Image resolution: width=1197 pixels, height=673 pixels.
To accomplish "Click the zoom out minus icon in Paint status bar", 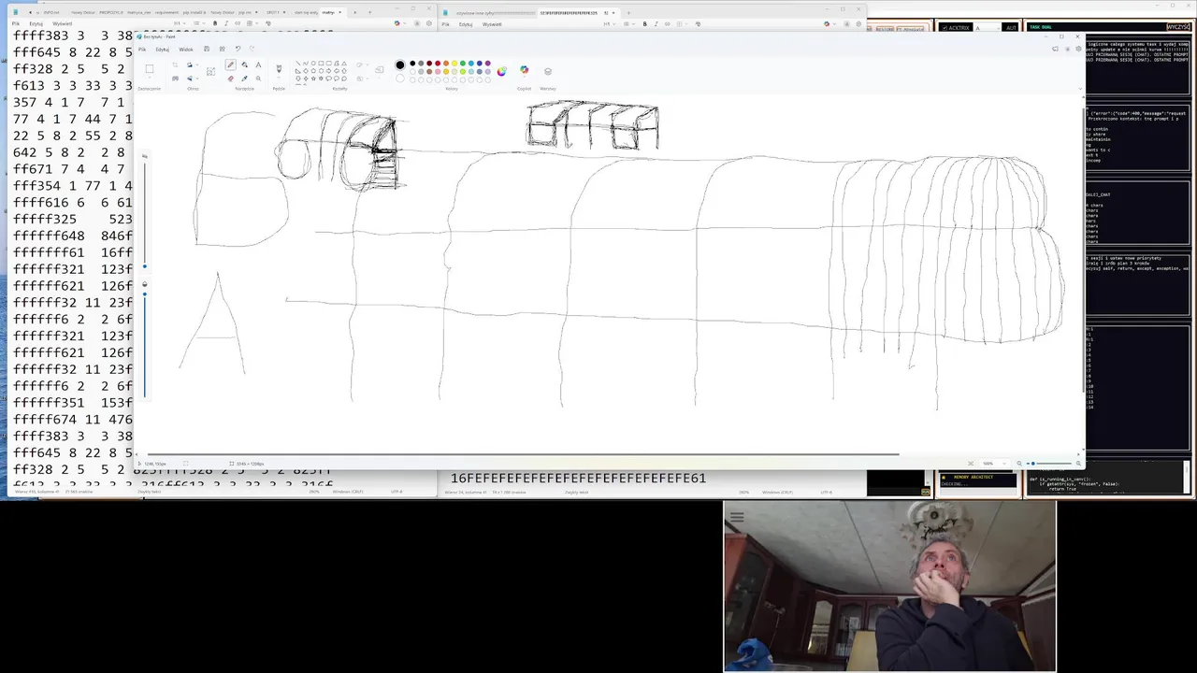I will (x=1019, y=464).
